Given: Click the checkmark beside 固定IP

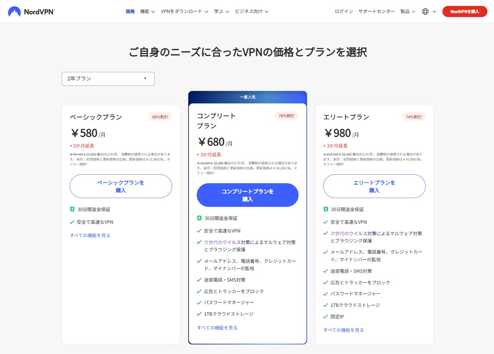Looking at the screenshot, I should tap(326, 317).
